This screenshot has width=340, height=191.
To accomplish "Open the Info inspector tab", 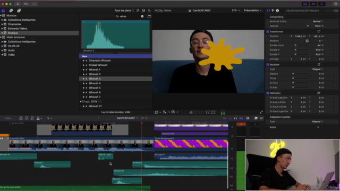I will point(277,11).
